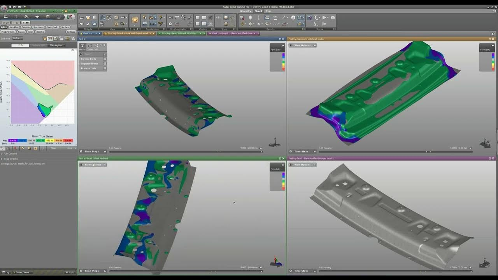498x280 pixels.
Task: Click the clock icon in Synchronization group
Action: [170, 24]
